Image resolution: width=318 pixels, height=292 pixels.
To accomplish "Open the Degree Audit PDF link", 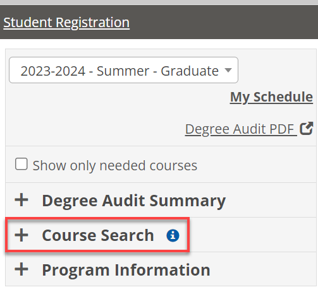I will [241, 129].
